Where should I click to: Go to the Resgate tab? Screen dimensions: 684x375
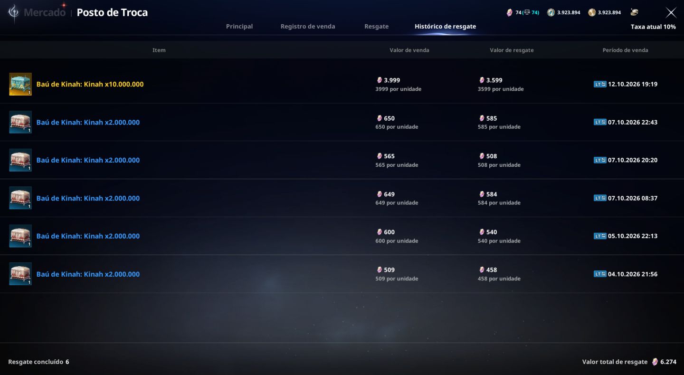tap(377, 27)
